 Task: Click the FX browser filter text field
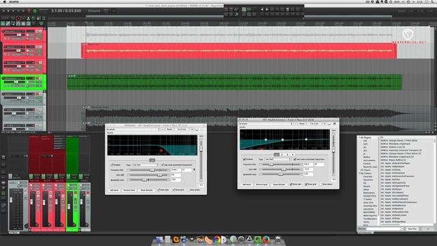(383, 229)
